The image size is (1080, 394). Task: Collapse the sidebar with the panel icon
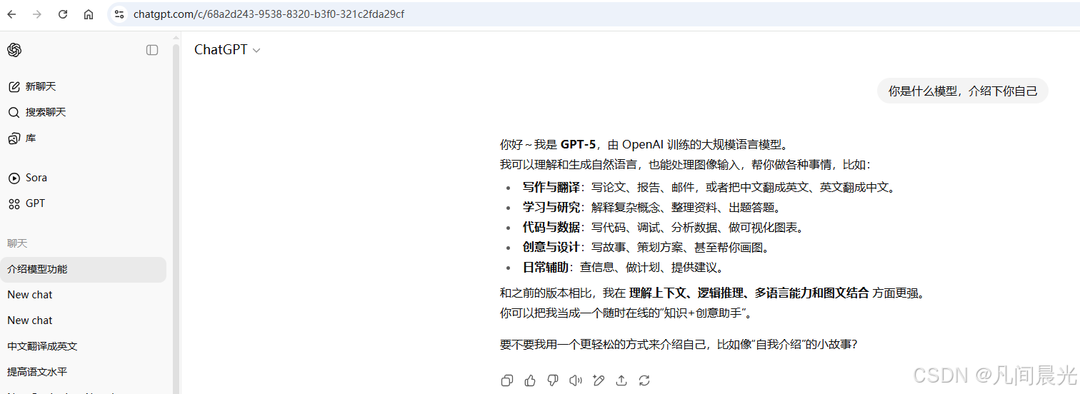point(152,50)
